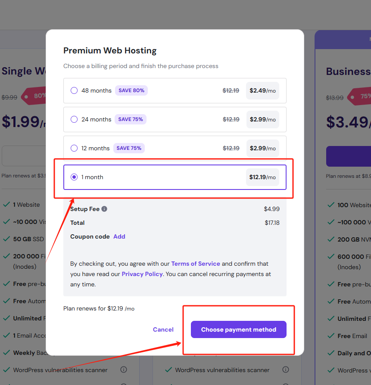Click the SAVE 80% badge
The height and width of the screenshot is (385, 371).
131,90
